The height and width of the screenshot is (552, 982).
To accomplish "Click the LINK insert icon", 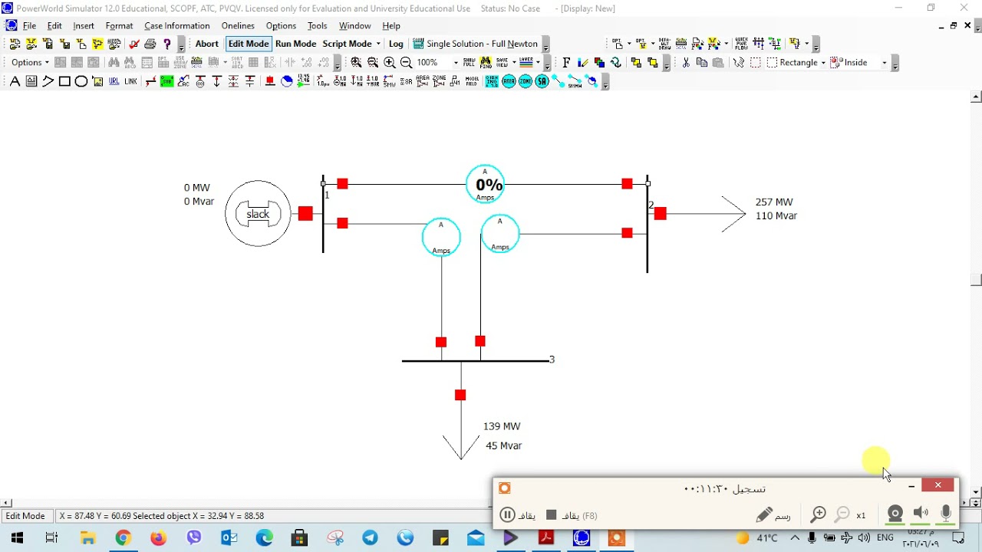I will coord(130,81).
